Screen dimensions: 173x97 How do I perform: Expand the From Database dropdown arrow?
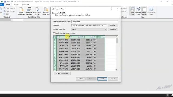(x=25, y=14)
